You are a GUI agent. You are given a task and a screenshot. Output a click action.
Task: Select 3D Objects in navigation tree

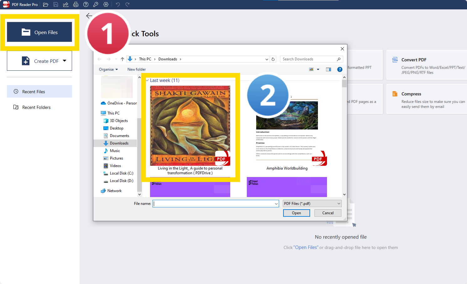tap(116, 121)
